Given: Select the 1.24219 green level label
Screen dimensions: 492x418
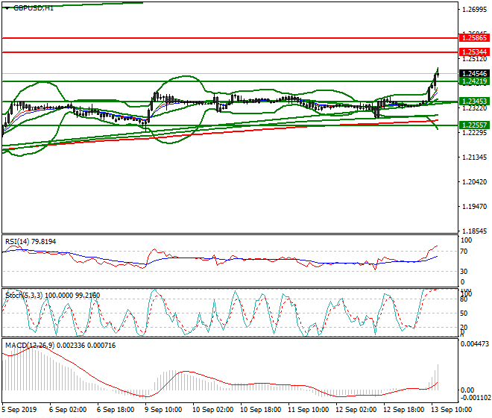Looking at the screenshot, I should [x=474, y=81].
